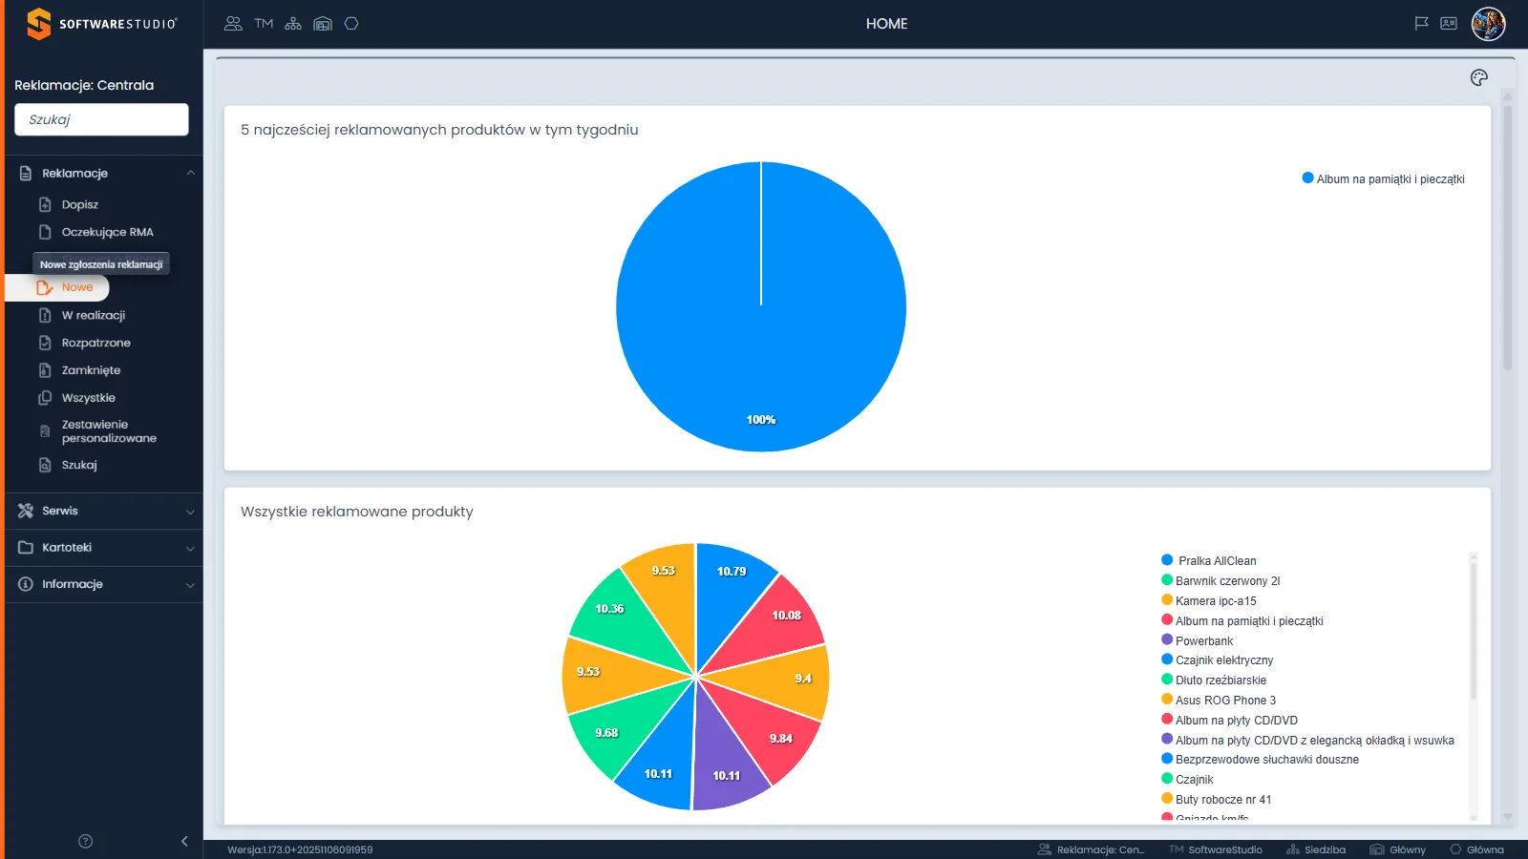Click the hexagon icon in top toolbar
1528x859 pixels.
(351, 24)
